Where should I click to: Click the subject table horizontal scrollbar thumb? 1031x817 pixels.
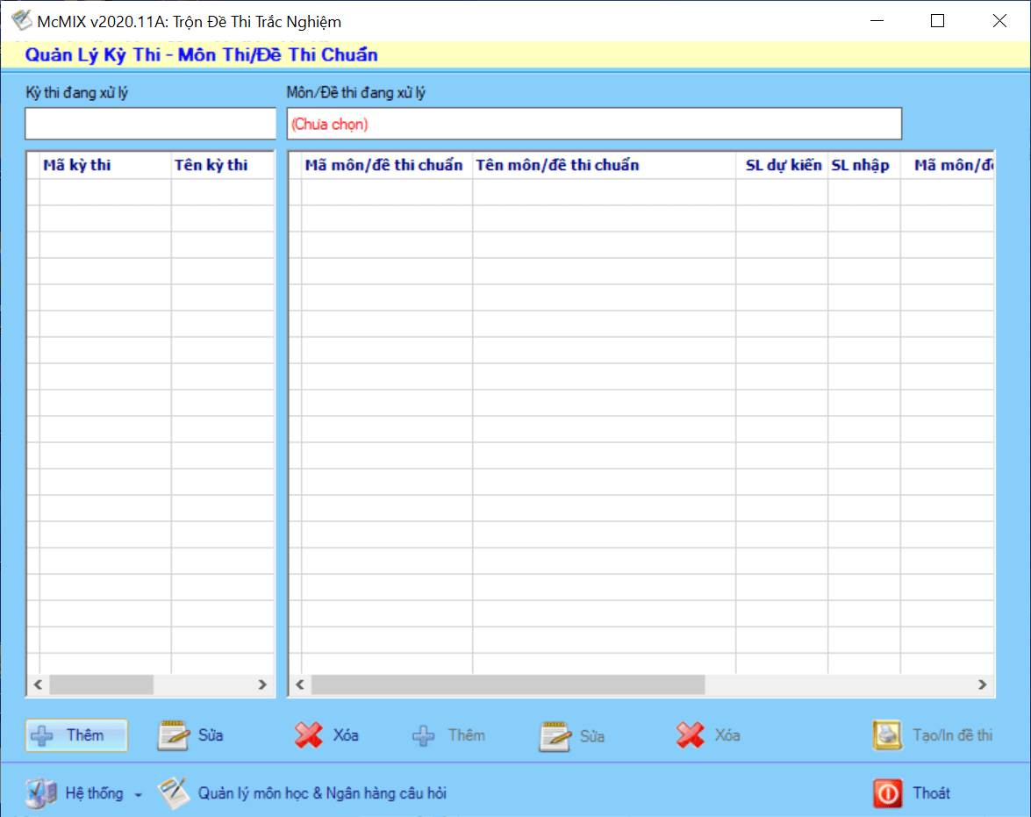(x=508, y=684)
